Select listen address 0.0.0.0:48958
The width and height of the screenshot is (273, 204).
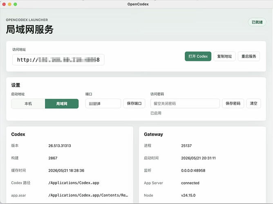(x=193, y=170)
